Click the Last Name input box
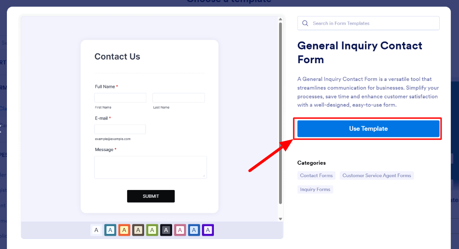Image resolution: width=459 pixels, height=249 pixels. pos(179,98)
